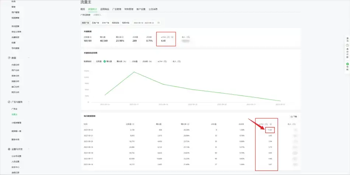Image resolution: width=350 pixels, height=175 pixels.
Task: Select the 视频后贴 ad type filter
Action: (x=115, y=23)
